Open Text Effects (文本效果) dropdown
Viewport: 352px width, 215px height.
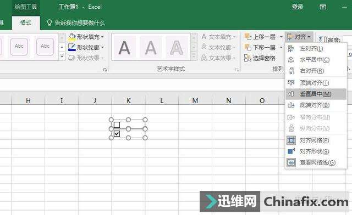click(218, 58)
